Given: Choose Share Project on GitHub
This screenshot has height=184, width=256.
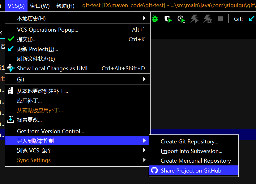Looking at the screenshot, I should 194,170.
